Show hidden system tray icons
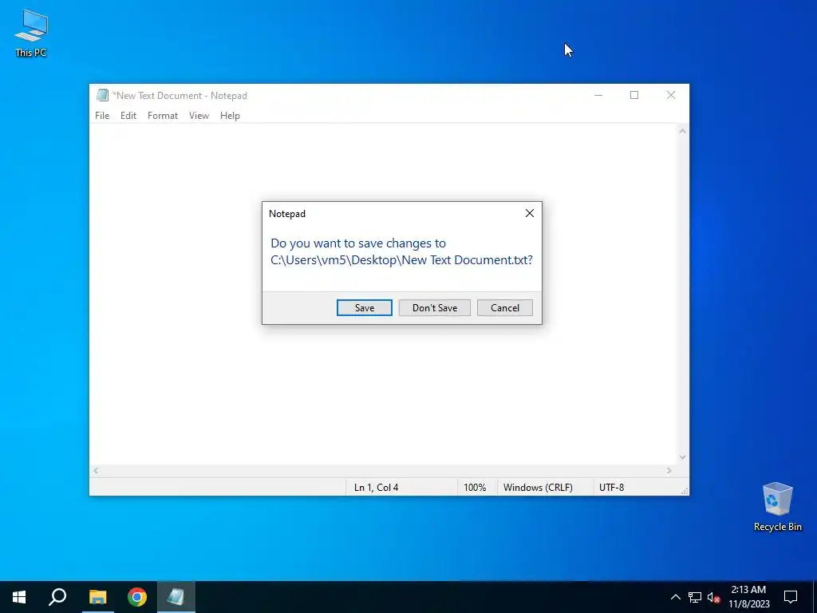The height and width of the screenshot is (613, 817). (675, 597)
